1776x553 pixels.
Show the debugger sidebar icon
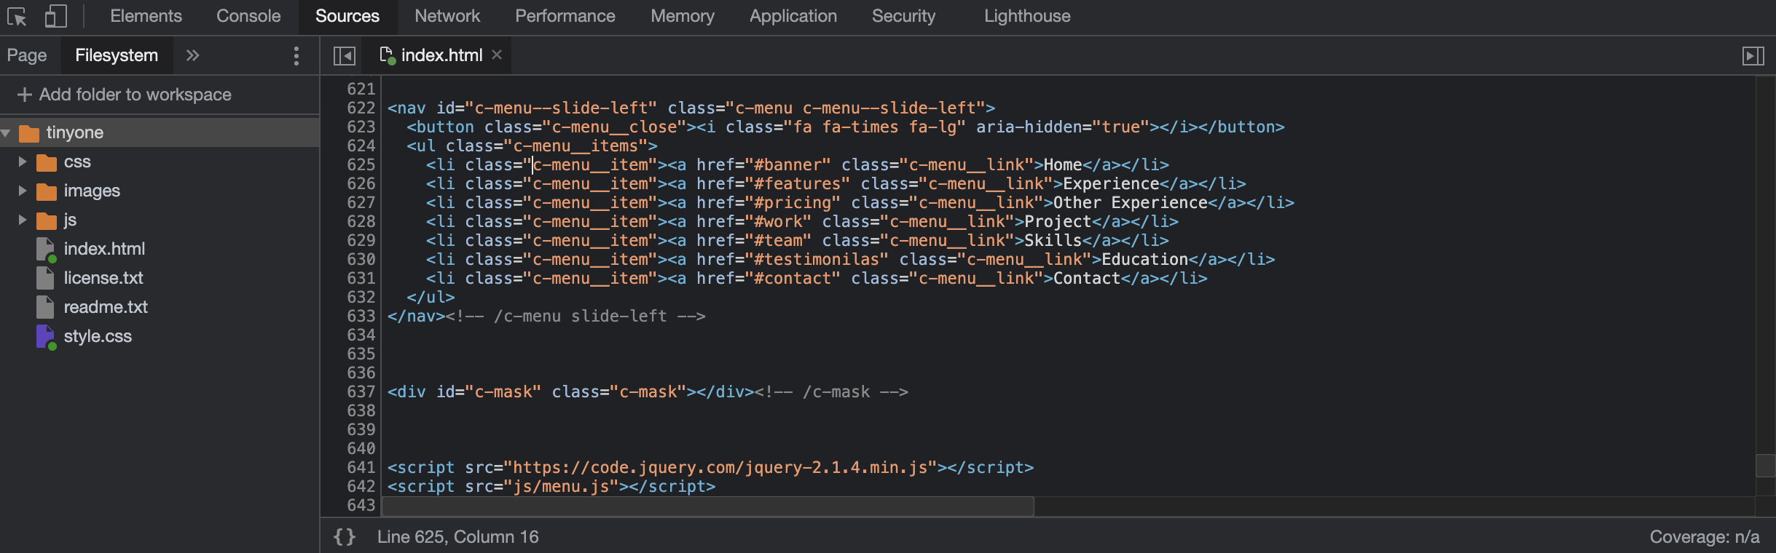click(x=1753, y=56)
